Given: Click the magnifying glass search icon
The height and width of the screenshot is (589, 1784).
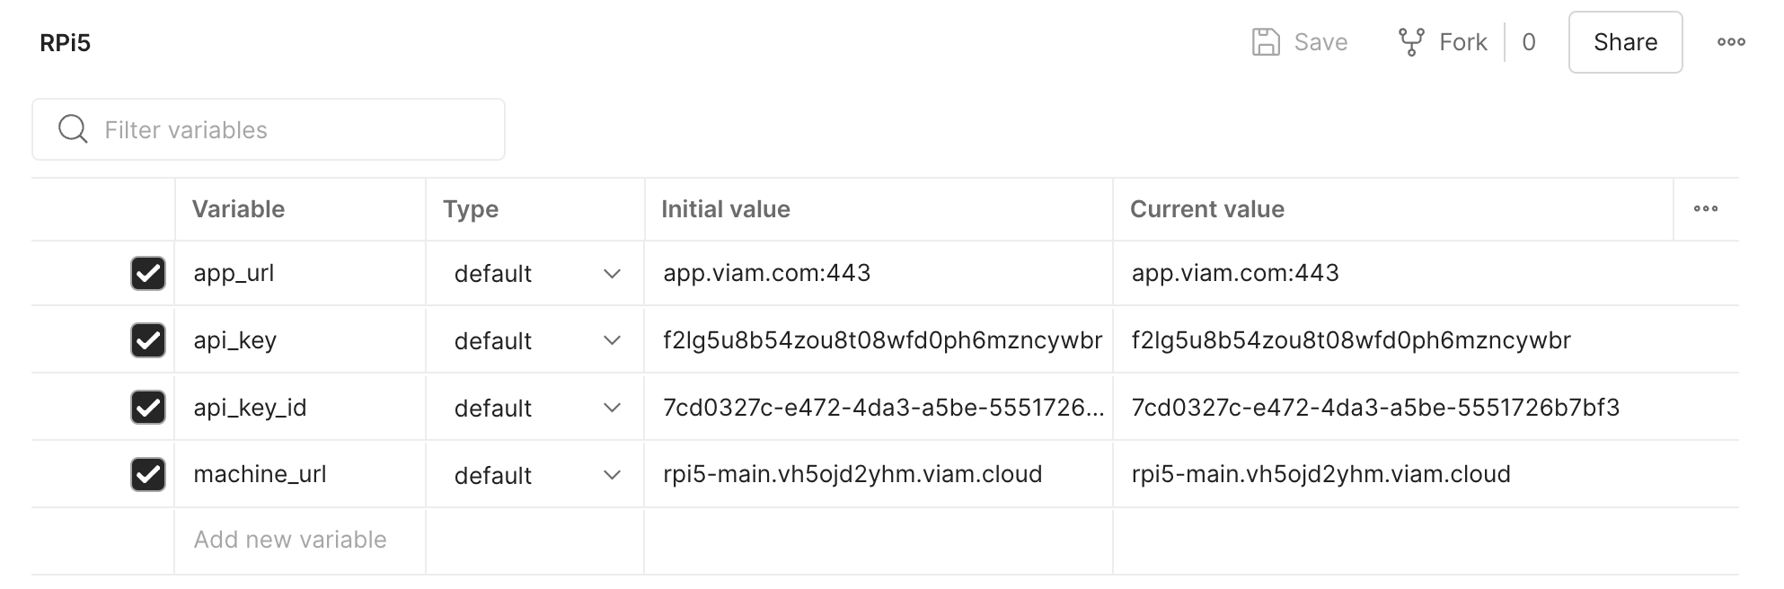Looking at the screenshot, I should 73,128.
